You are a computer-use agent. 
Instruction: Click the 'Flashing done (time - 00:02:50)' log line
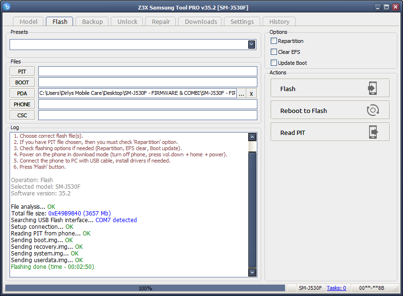53,267
